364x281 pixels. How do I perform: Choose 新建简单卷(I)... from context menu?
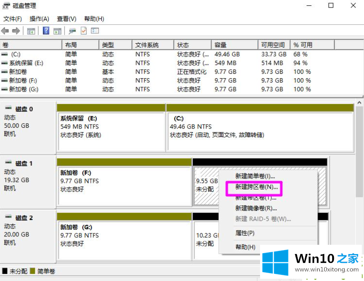tap(255, 176)
